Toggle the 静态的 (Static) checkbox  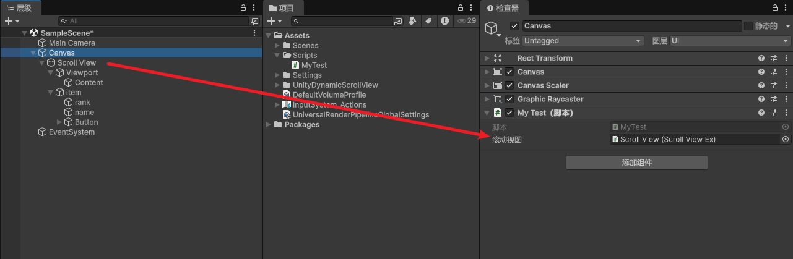coord(748,26)
